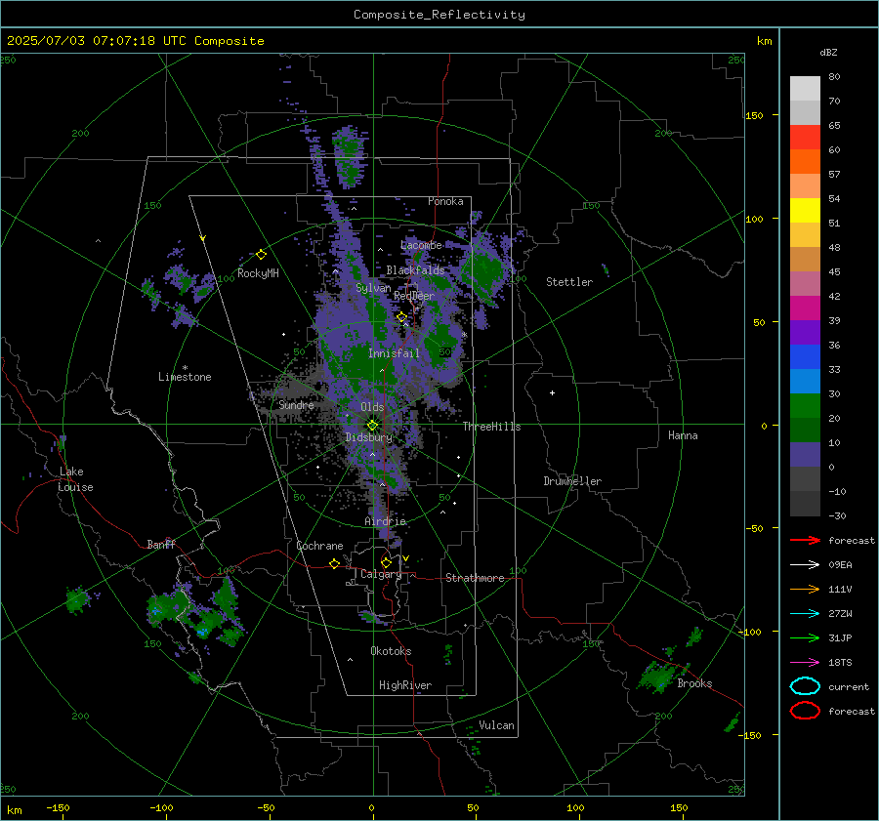Click the '31JP' legend label
The height and width of the screenshot is (821, 879).
[x=840, y=637]
